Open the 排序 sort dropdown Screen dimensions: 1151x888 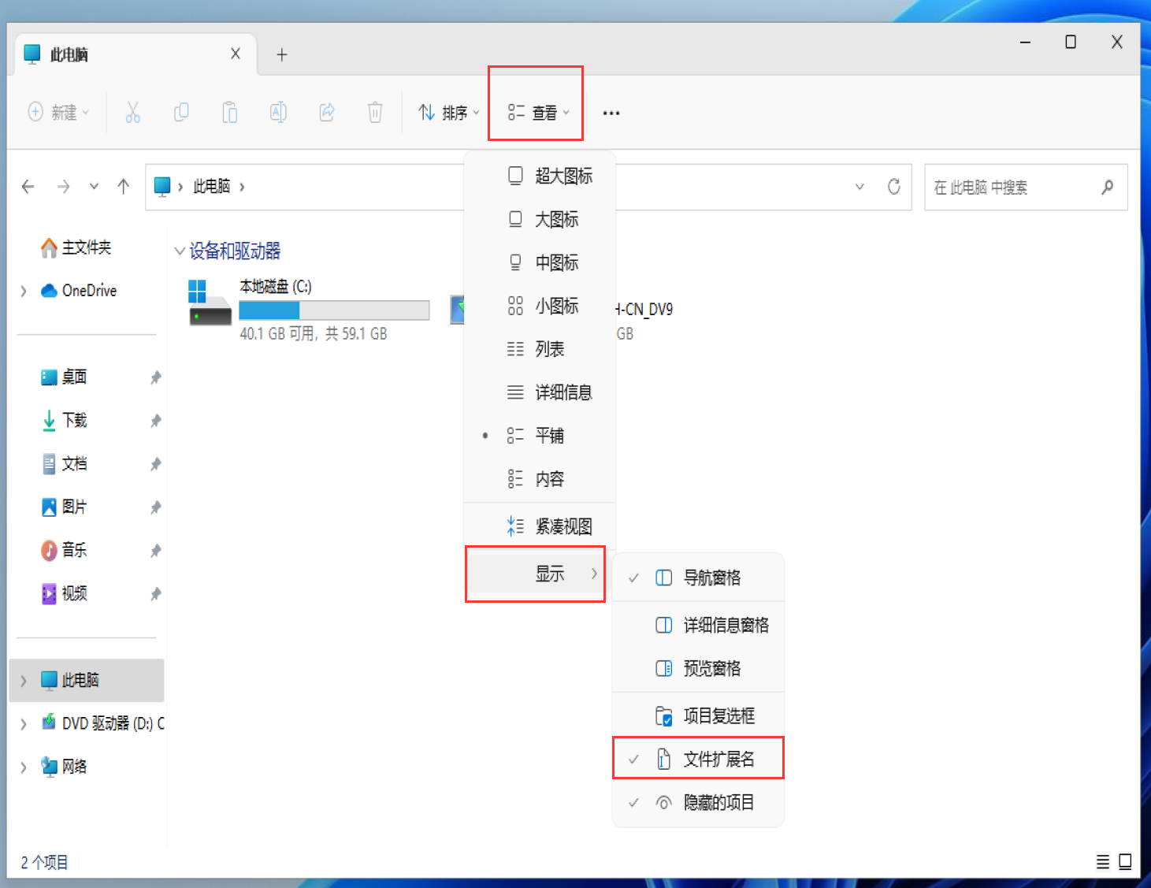click(448, 113)
